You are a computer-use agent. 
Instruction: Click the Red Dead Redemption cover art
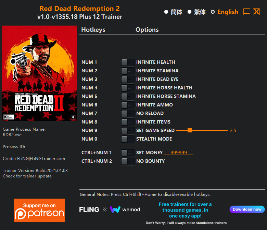coord(39,73)
